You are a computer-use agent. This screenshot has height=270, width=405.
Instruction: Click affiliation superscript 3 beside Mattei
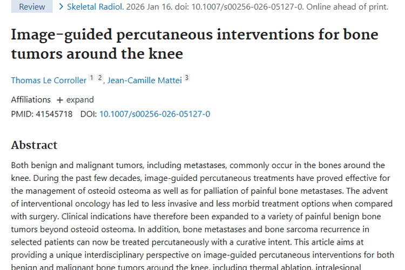(x=187, y=78)
